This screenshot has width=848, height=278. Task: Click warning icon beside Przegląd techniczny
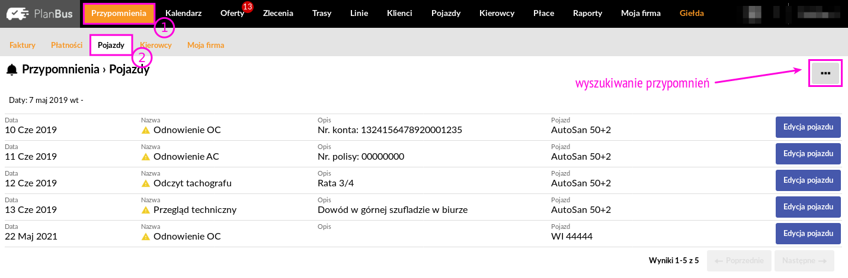(146, 210)
